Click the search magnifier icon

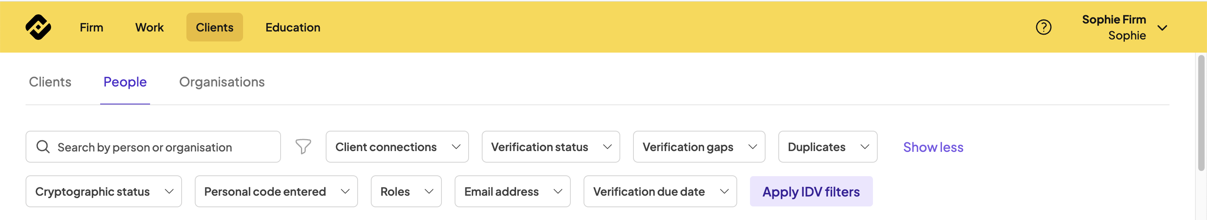[x=43, y=147]
